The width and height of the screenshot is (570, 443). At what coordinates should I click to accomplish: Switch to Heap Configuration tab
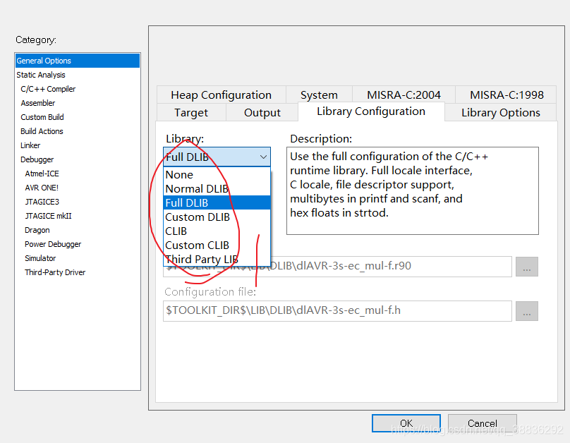click(221, 95)
